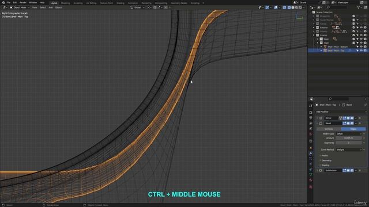This screenshot has height=207, width=369.
Task: Open the Material properties tab
Action: 311,180
